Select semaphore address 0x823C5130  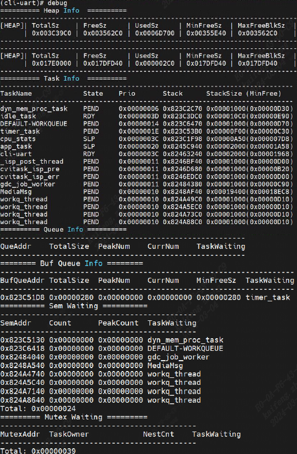[x=22, y=340]
